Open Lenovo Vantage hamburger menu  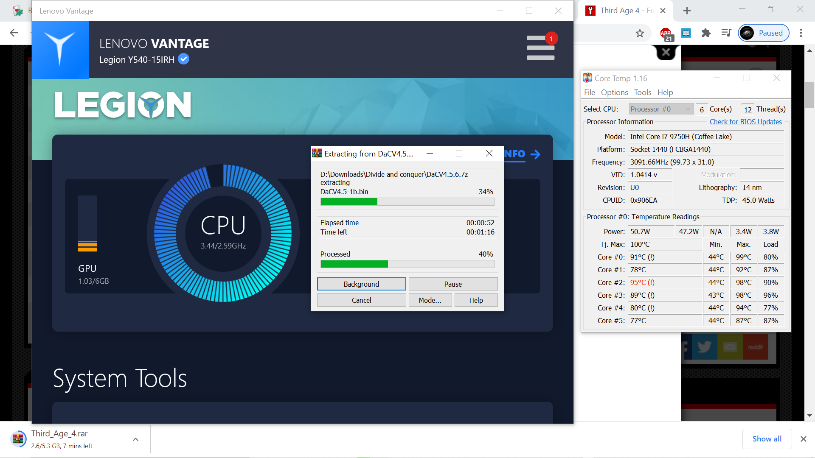[540, 47]
